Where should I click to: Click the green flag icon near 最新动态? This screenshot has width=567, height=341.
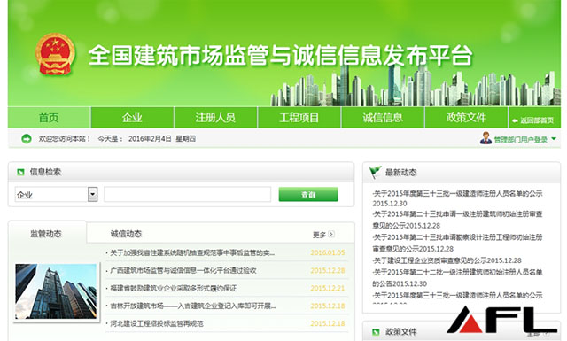tap(375, 172)
